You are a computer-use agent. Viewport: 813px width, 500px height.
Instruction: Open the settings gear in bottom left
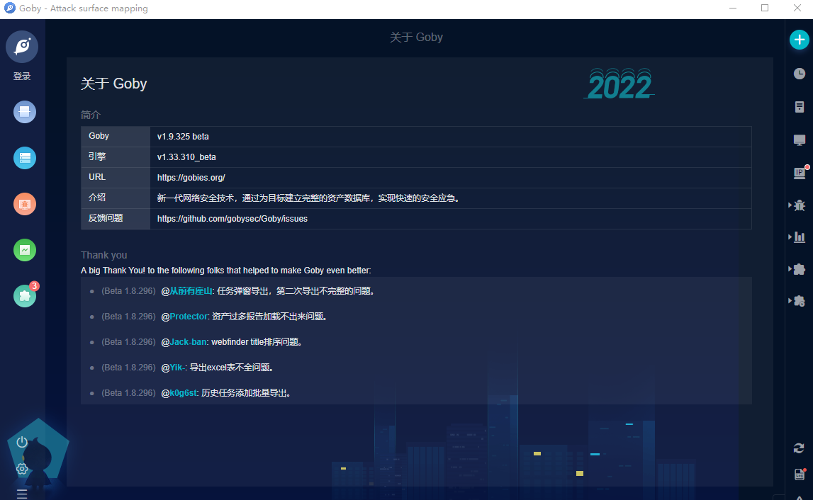click(x=21, y=469)
